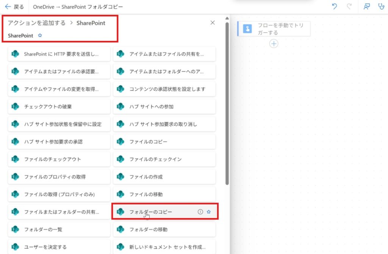Click the redo arrow icon

click(349, 7)
